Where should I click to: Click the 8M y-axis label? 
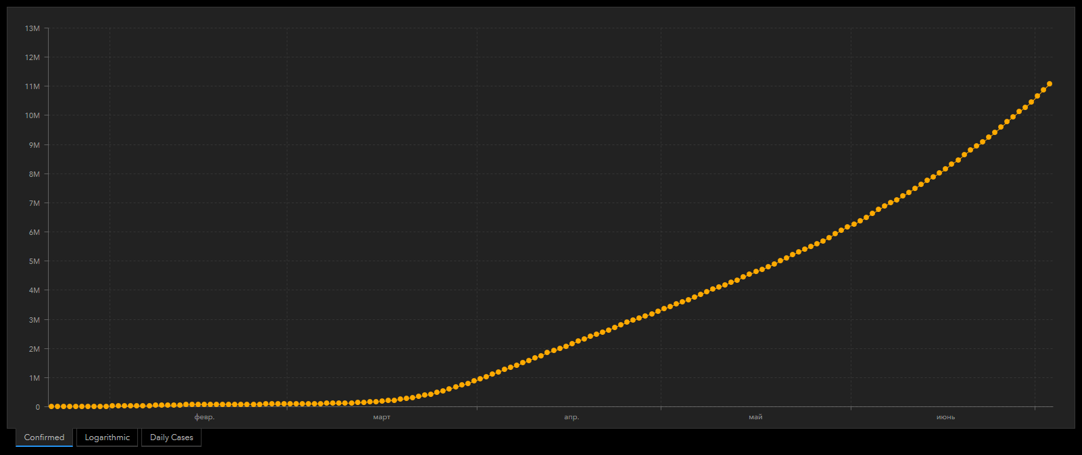[x=34, y=174]
